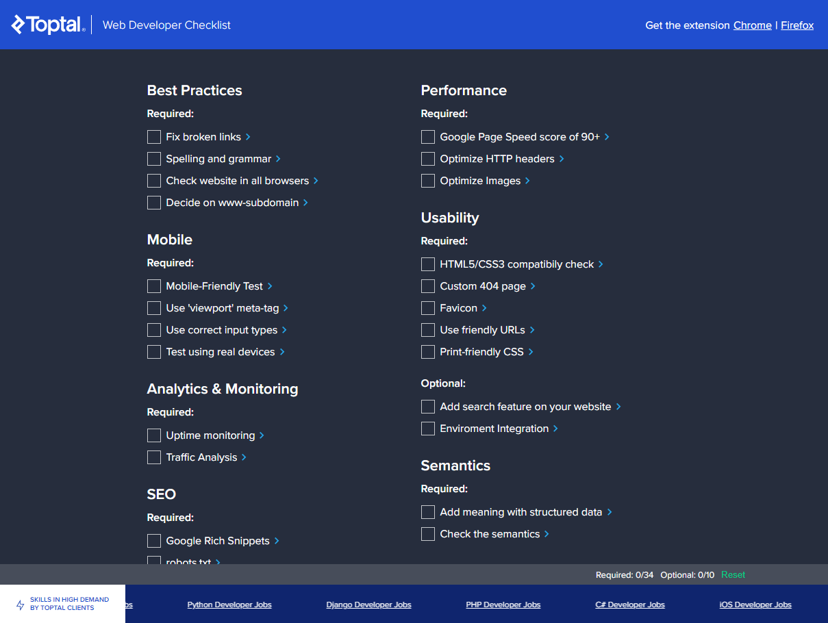
Task: Click arrow icon beside Check the semantics
Action: (547, 534)
